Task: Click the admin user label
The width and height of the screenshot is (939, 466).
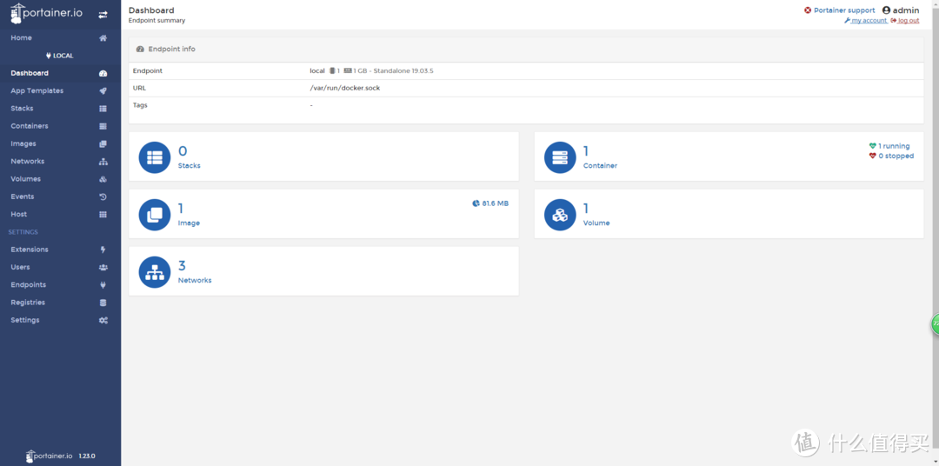Action: point(901,10)
